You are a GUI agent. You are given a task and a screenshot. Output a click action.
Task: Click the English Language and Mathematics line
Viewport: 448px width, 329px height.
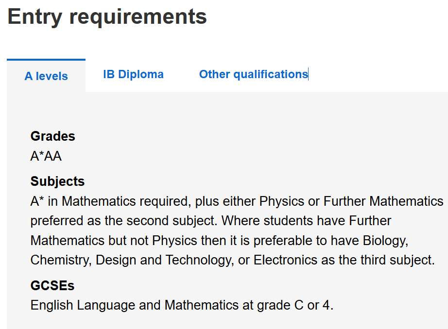tap(182, 306)
